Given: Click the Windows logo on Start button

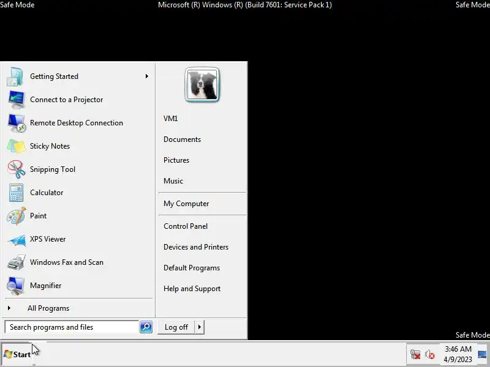Looking at the screenshot, I should pos(8,355).
